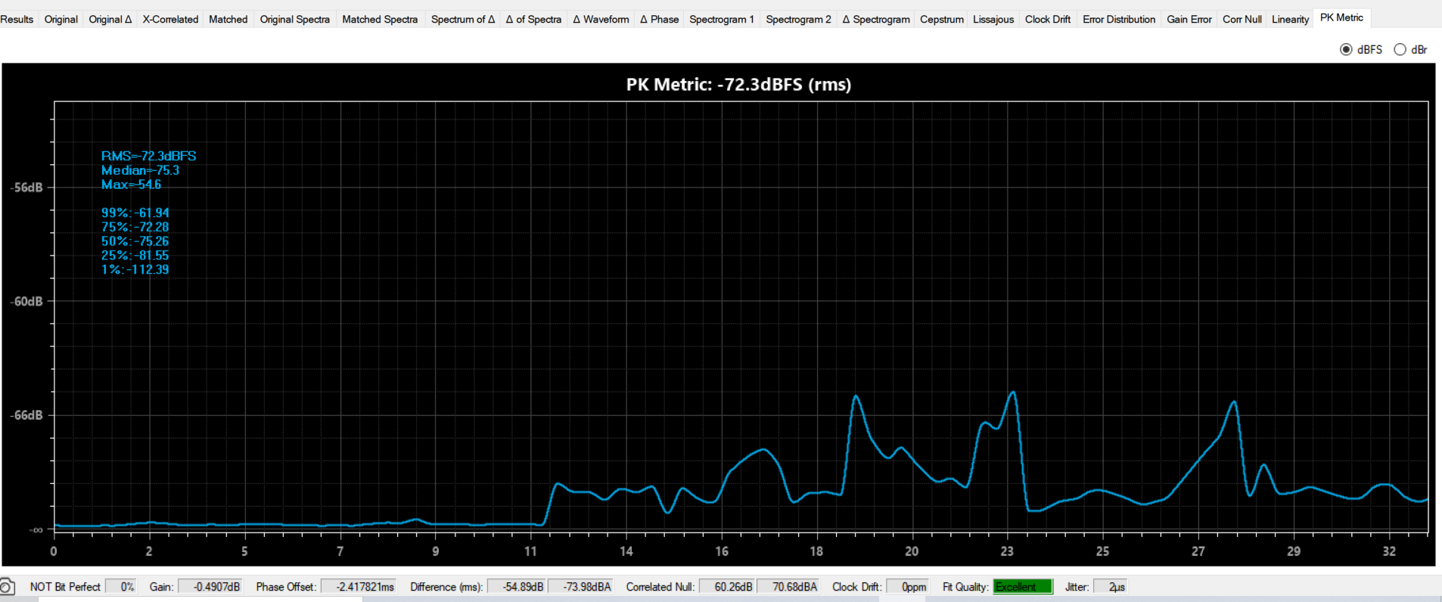Open the Spectrogram 2 tab

click(798, 19)
